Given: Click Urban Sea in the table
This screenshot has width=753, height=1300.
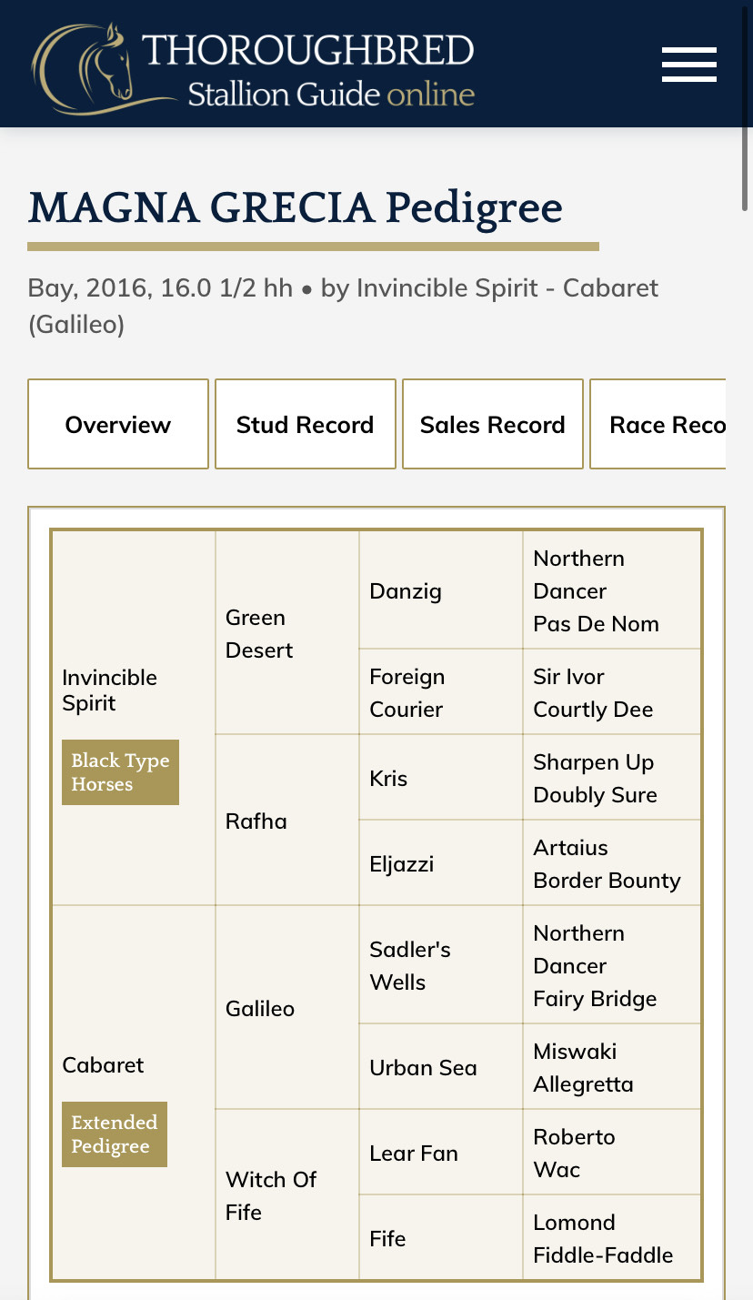Looking at the screenshot, I should click(x=423, y=1067).
